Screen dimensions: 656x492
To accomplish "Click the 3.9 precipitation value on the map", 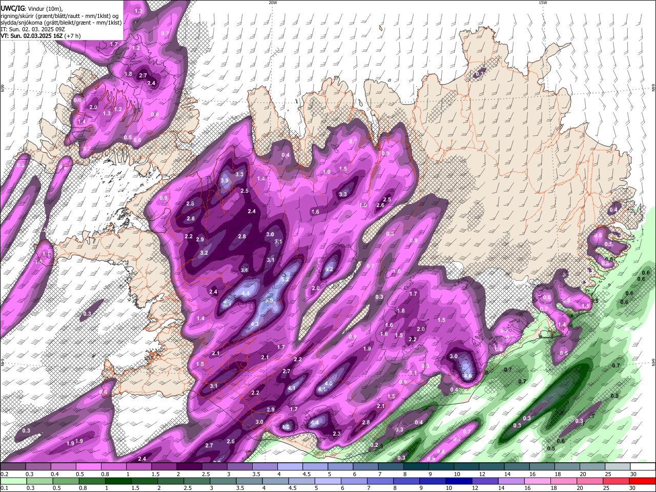I will pyautogui.click(x=224, y=180).
